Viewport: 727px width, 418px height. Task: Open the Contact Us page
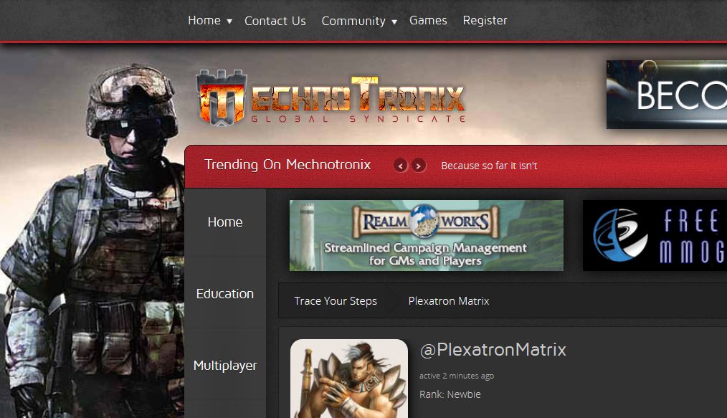tap(275, 21)
